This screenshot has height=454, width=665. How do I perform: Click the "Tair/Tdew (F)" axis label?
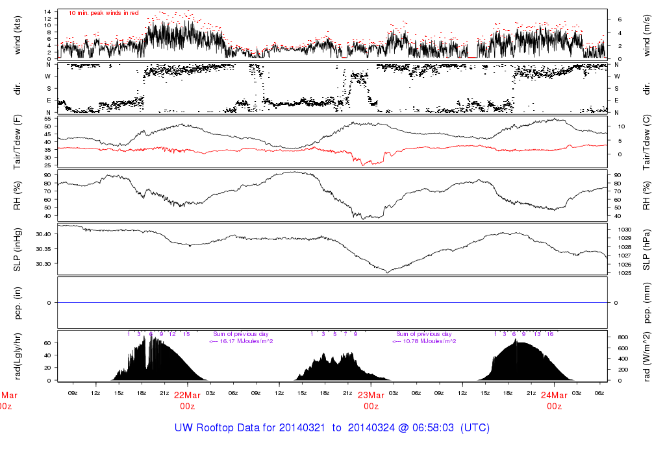[18, 142]
